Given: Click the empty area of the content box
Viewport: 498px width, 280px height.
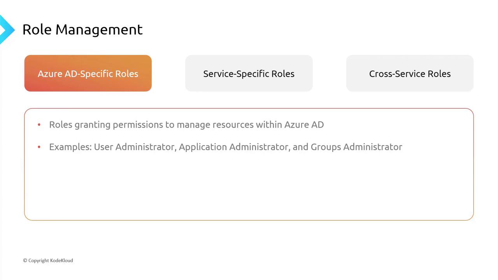Looking at the screenshot, I should 249,187.
